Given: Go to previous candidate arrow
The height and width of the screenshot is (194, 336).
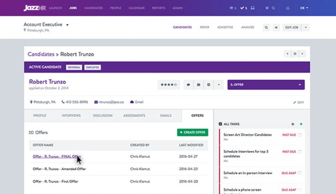Looking at the screenshot, I should (x=287, y=54).
